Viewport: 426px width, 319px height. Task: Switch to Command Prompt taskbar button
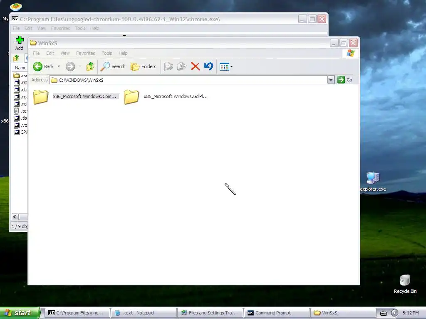[277, 313]
